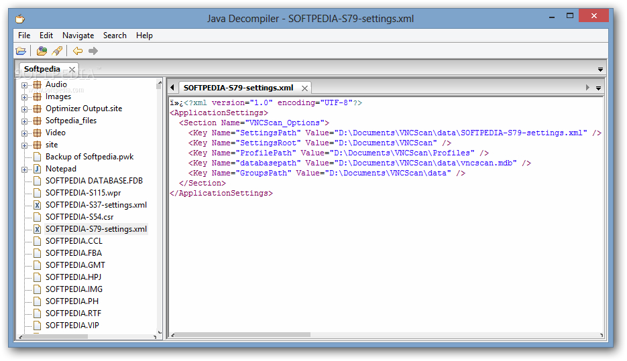Screen dimensions: 627x361
Task: Open the Navigate menu
Action: (78, 35)
